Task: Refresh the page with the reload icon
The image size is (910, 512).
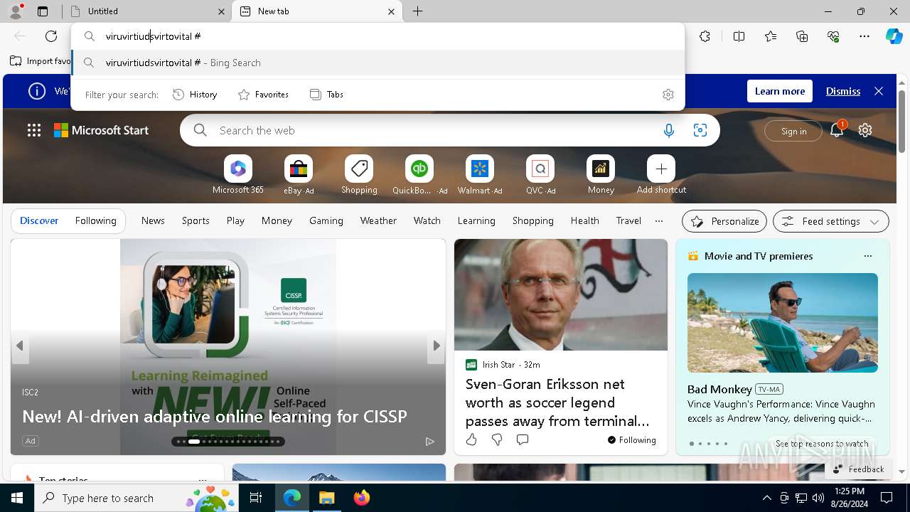Action: click(x=51, y=36)
